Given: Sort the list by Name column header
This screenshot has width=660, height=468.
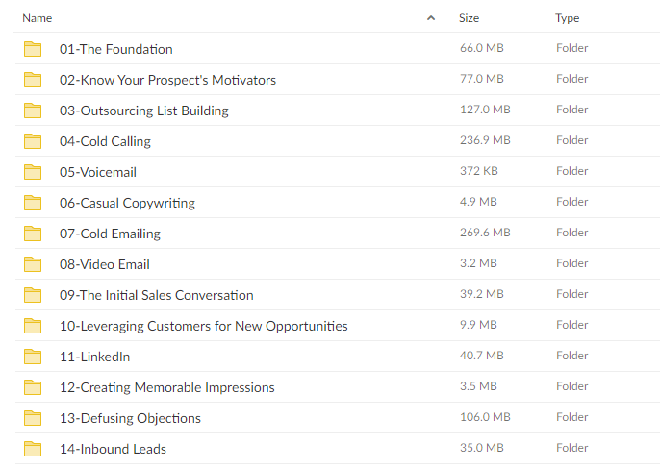Looking at the screenshot, I should (x=37, y=18).
